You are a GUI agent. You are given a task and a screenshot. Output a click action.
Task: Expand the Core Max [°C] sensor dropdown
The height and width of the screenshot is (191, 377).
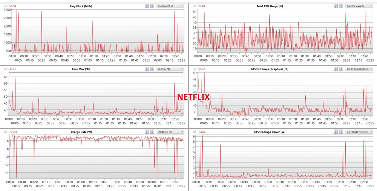tap(170, 69)
